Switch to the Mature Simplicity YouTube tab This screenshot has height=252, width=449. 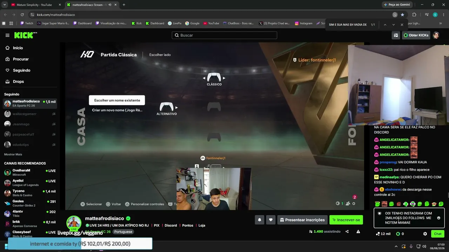point(34,5)
